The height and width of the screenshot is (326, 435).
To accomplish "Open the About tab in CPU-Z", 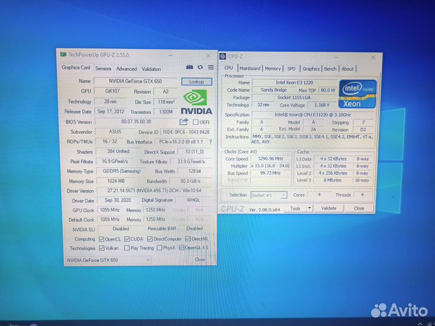I will (x=347, y=69).
